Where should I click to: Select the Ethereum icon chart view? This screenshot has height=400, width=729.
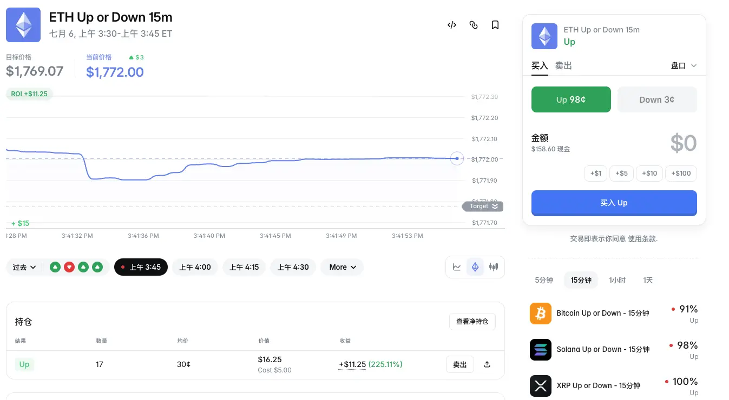(475, 267)
